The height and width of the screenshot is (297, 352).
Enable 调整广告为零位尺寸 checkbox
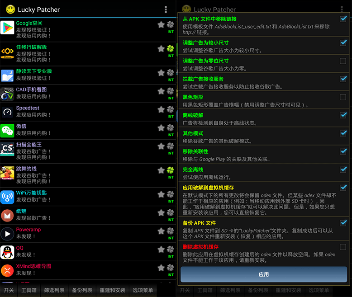pyautogui.click(x=343, y=61)
